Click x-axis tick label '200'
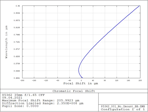Viewport: 148px width, 112px height. pos(140,80)
